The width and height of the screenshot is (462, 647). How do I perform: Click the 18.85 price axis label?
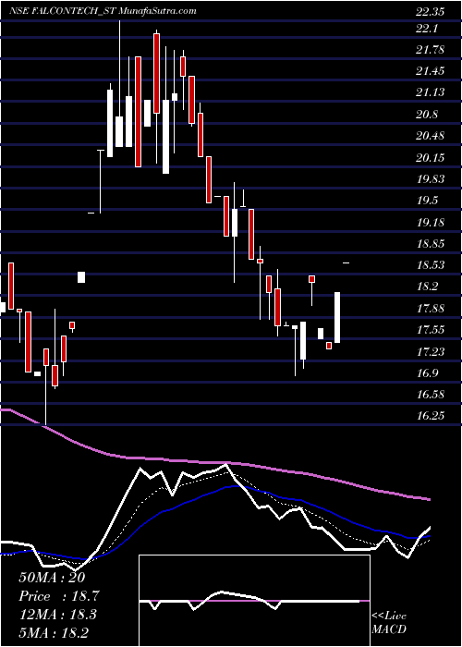coord(430,243)
